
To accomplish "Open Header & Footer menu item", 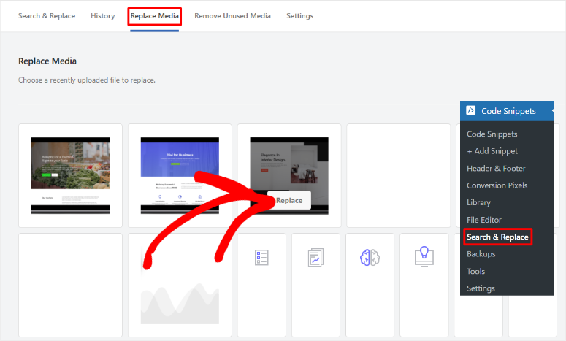I will pos(496,169).
